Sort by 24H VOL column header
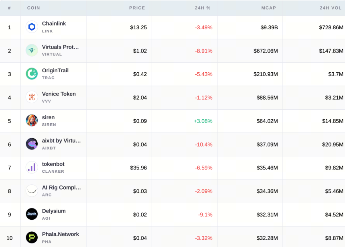The image size is (345, 247). (x=331, y=8)
